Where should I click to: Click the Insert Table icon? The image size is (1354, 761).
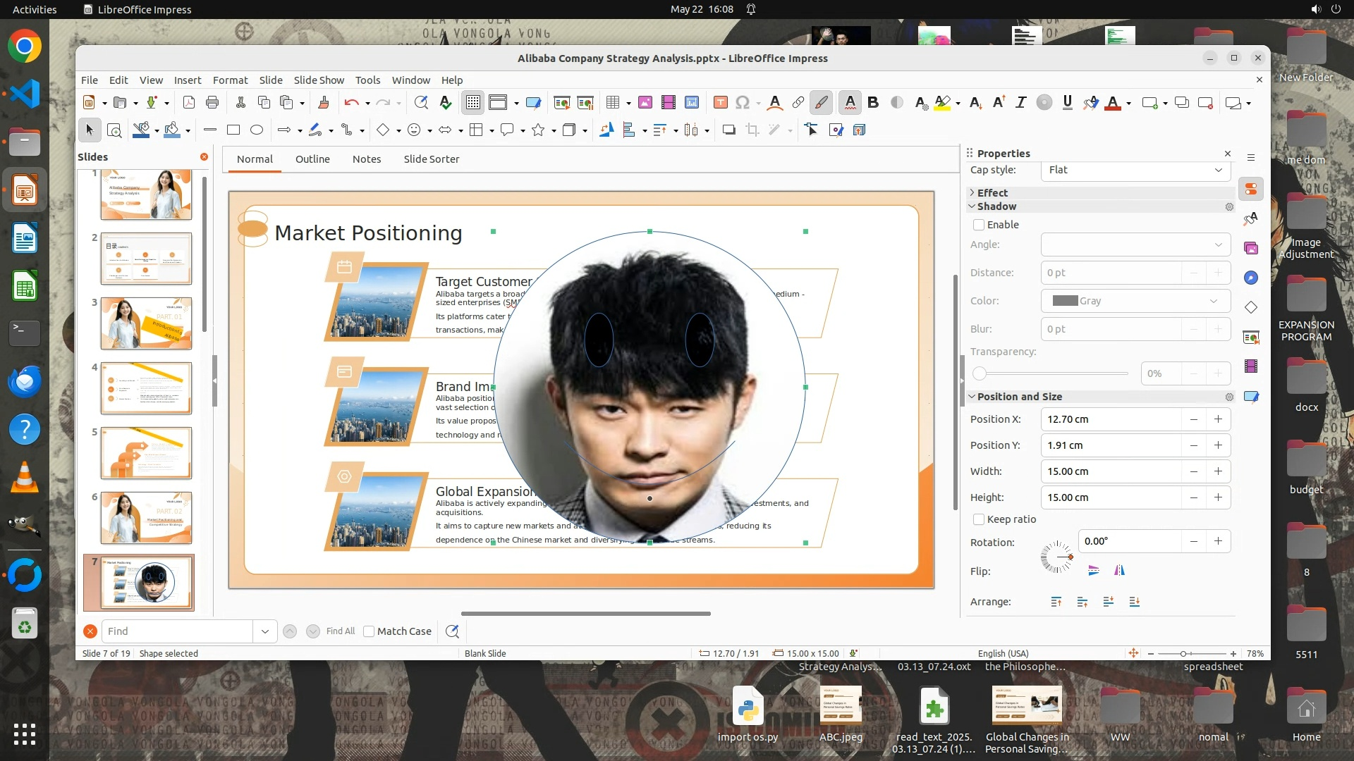point(612,103)
